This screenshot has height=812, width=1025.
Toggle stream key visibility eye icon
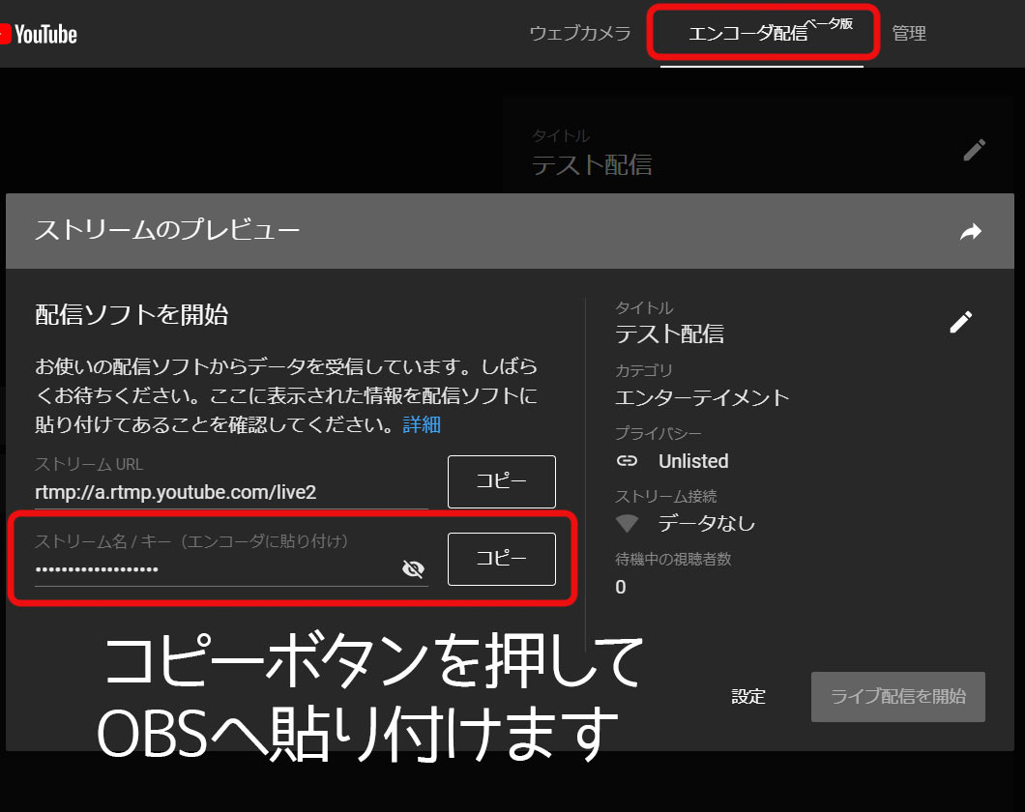tap(413, 569)
